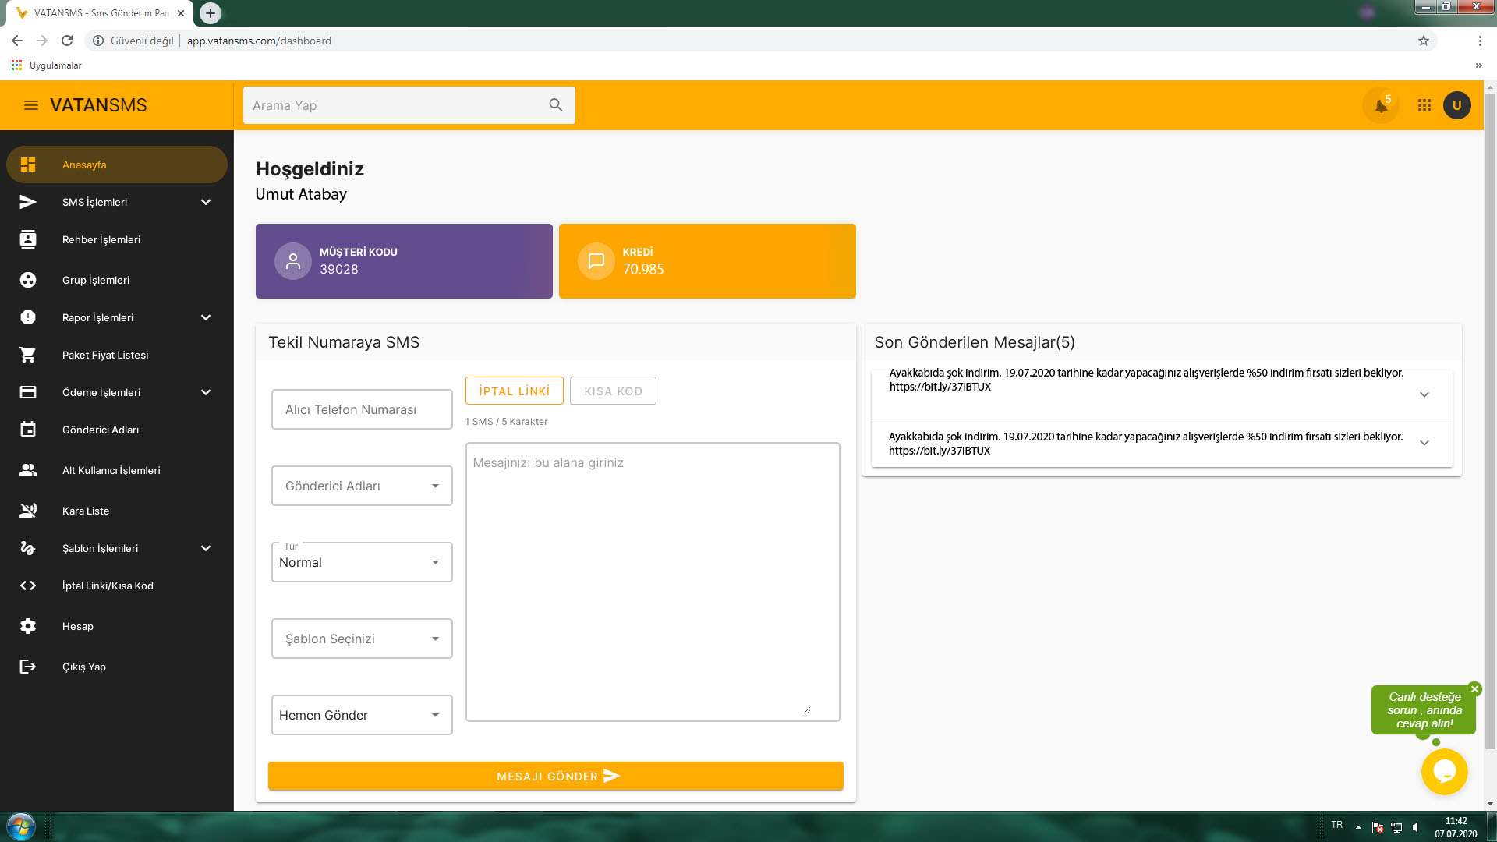
Task: Click the search magnifier icon
Action: (x=556, y=105)
